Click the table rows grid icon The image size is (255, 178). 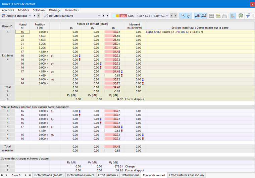coord(212,16)
